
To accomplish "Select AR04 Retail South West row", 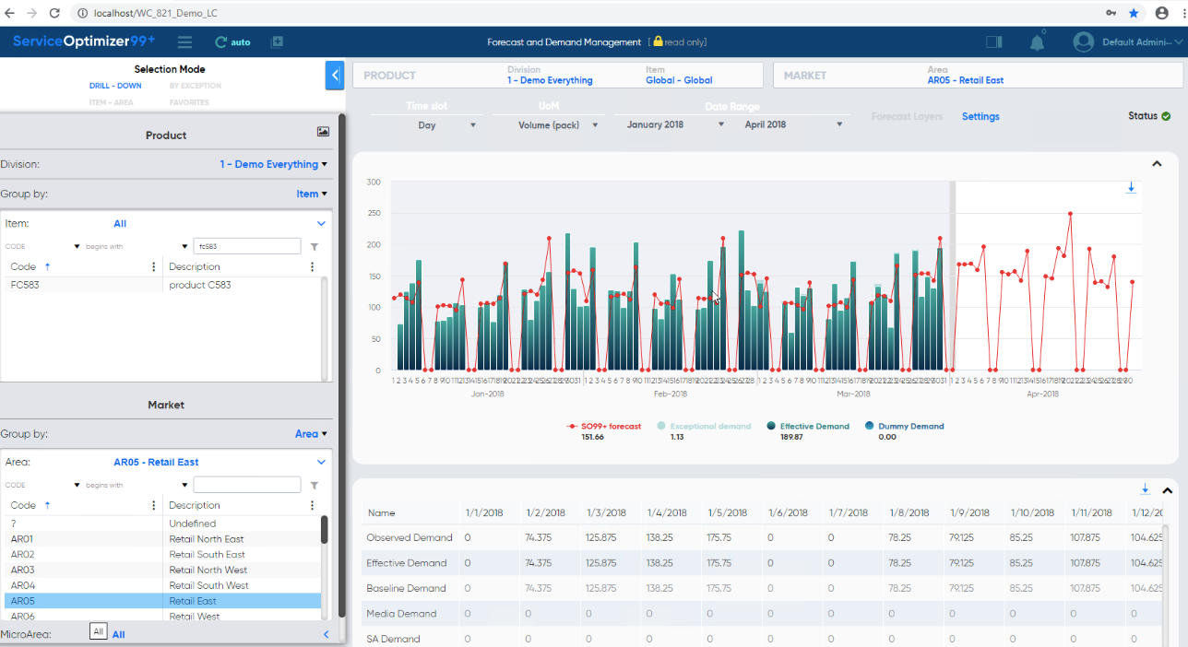I will tap(161, 585).
